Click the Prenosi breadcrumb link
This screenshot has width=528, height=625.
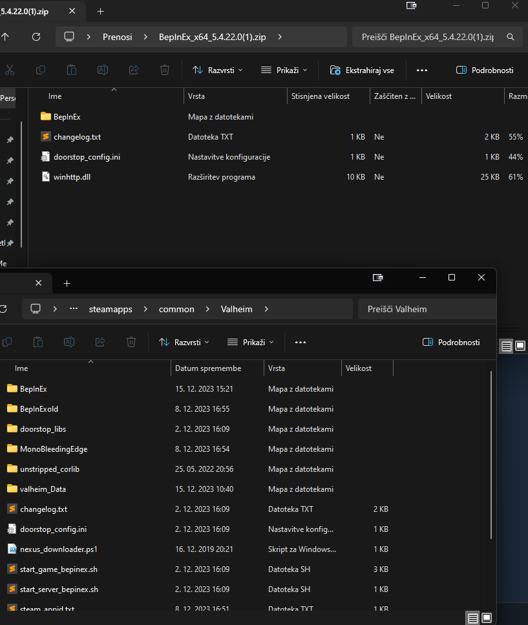[117, 37]
